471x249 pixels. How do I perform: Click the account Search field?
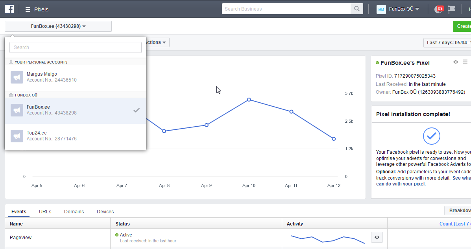coord(76,47)
